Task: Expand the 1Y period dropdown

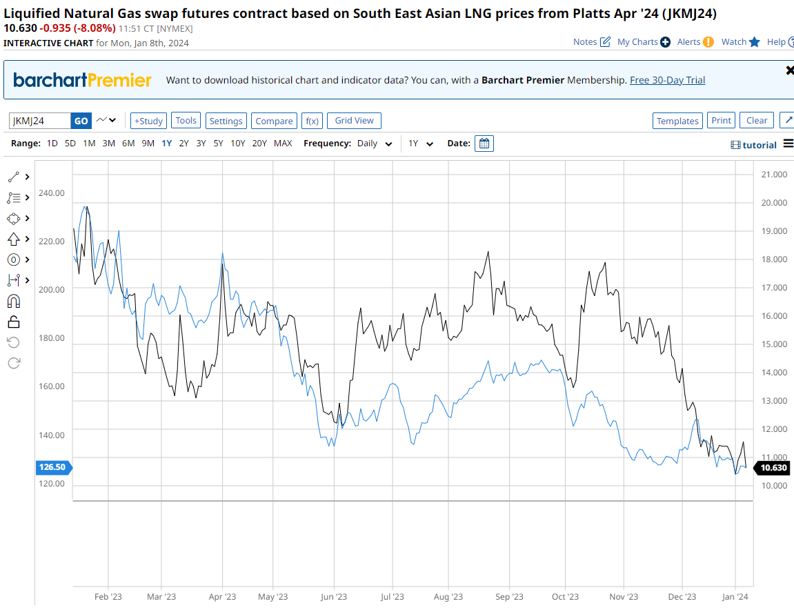Action: point(421,144)
